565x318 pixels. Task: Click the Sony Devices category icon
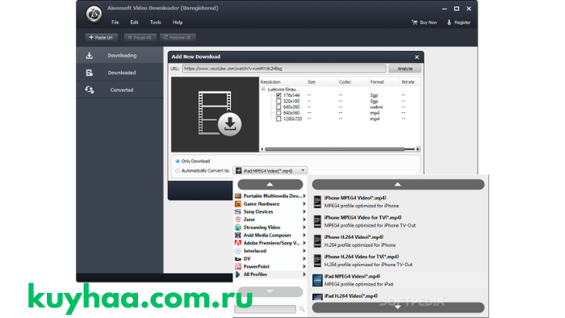(238, 211)
